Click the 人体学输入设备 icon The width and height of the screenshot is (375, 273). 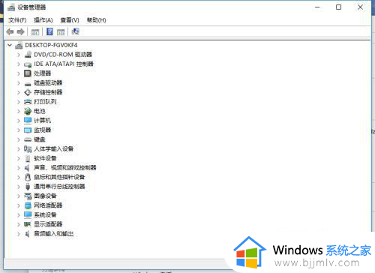pyautogui.click(x=28, y=149)
